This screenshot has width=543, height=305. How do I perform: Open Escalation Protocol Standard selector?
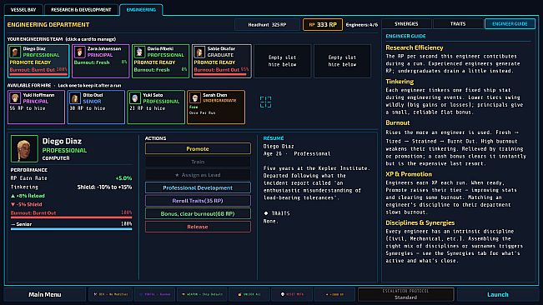(405, 294)
